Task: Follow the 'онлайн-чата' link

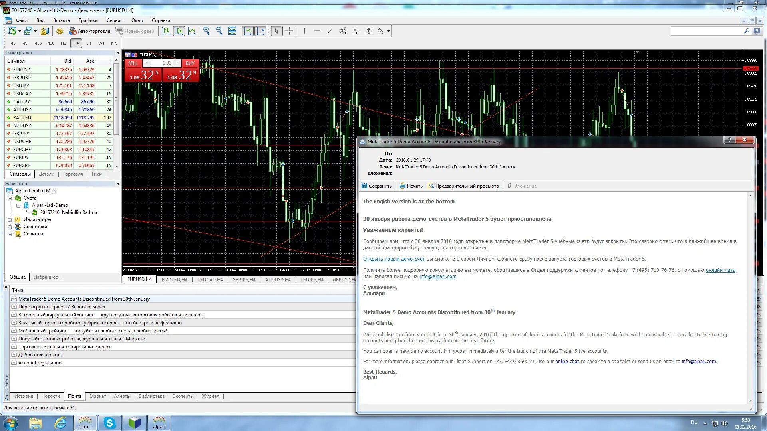Action: pyautogui.click(x=720, y=270)
